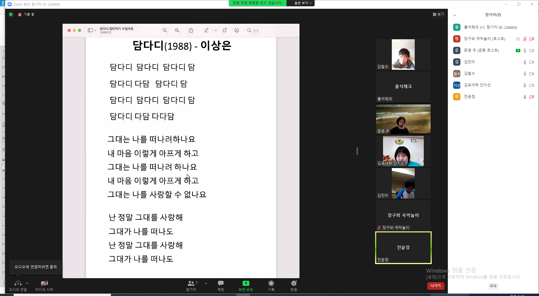Toggle microphone icon for 김찬미
The width and height of the screenshot is (539, 296).
525,62
